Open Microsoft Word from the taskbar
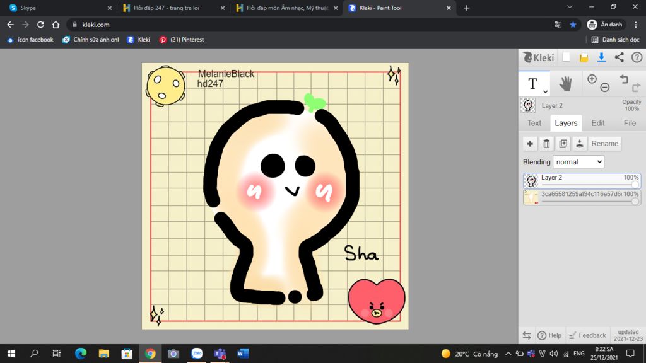Image resolution: width=646 pixels, height=363 pixels. tap(243, 354)
